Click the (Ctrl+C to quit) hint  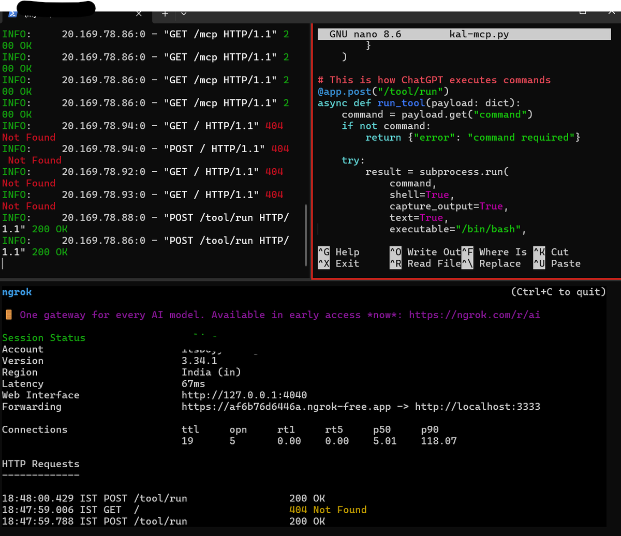pyautogui.click(x=558, y=292)
